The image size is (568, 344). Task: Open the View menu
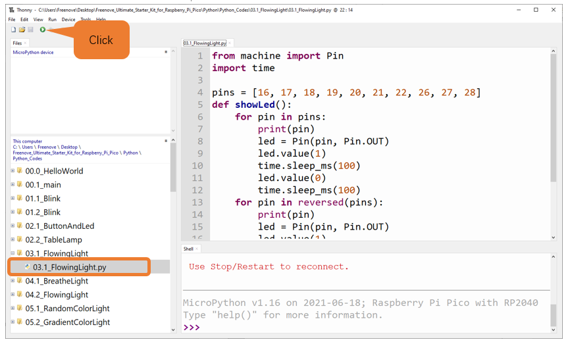click(x=38, y=20)
